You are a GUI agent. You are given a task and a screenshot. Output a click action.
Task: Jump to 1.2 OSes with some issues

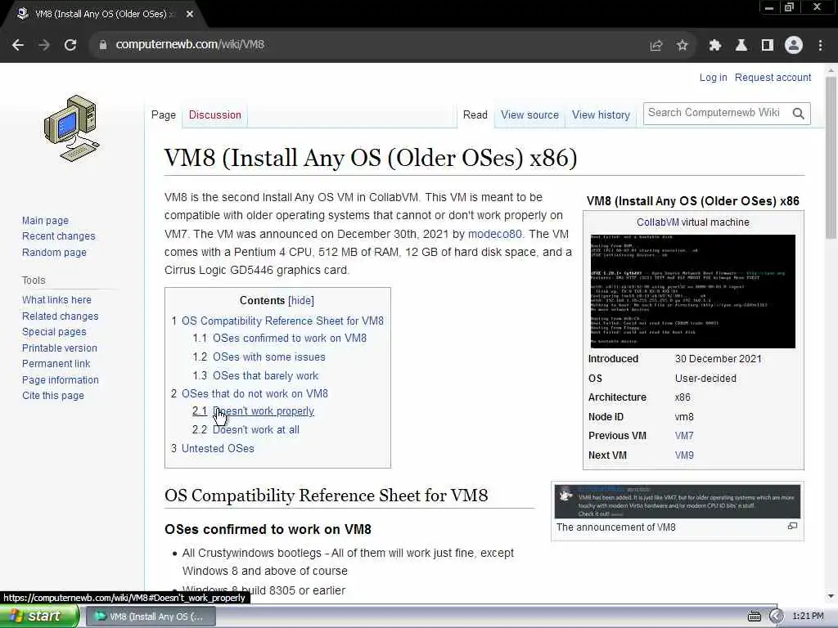pos(259,357)
